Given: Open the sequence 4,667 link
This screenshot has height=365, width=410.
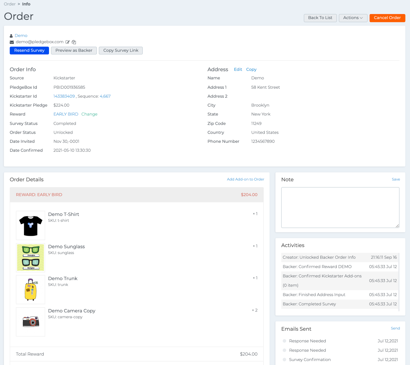Looking at the screenshot, I should tap(105, 96).
